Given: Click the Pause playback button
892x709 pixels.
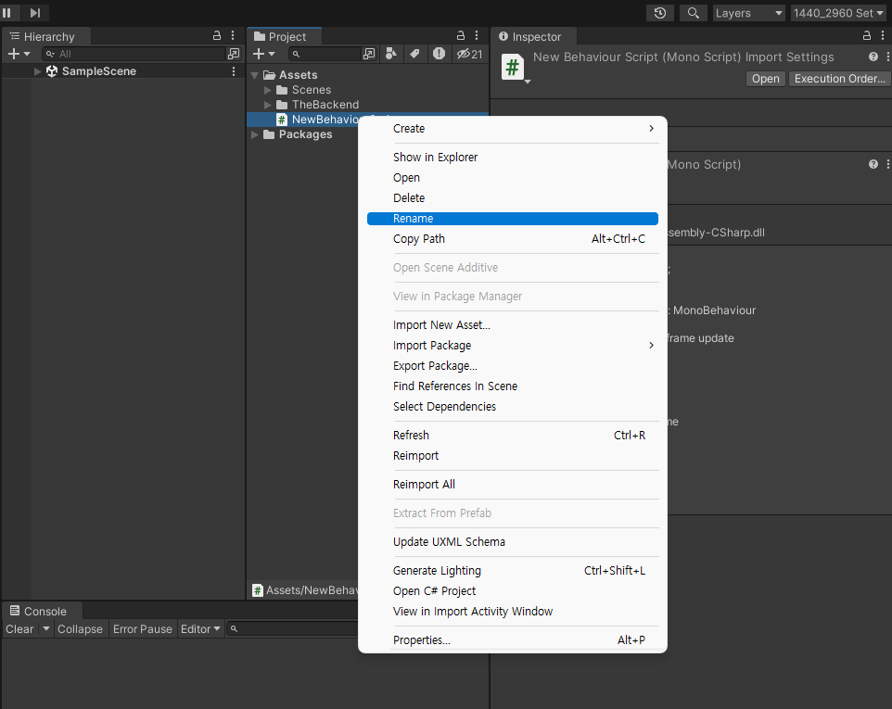Looking at the screenshot, I should pyautogui.click(x=6, y=12).
